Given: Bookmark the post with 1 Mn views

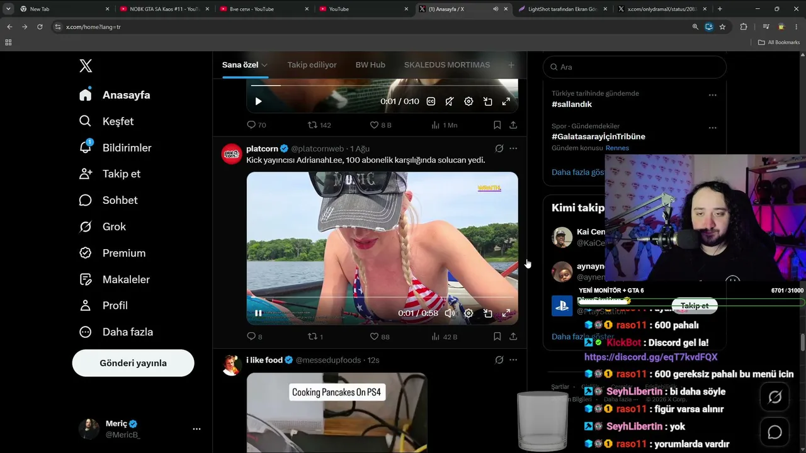Looking at the screenshot, I should point(497,125).
